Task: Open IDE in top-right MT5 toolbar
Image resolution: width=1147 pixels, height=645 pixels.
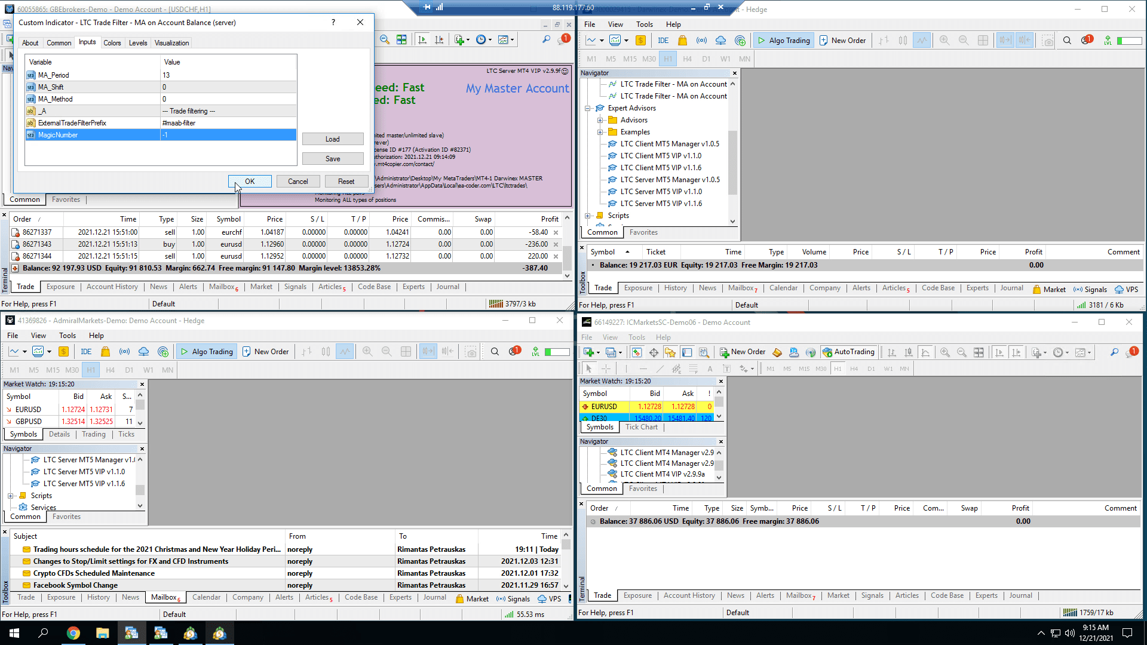Action: tap(663, 41)
